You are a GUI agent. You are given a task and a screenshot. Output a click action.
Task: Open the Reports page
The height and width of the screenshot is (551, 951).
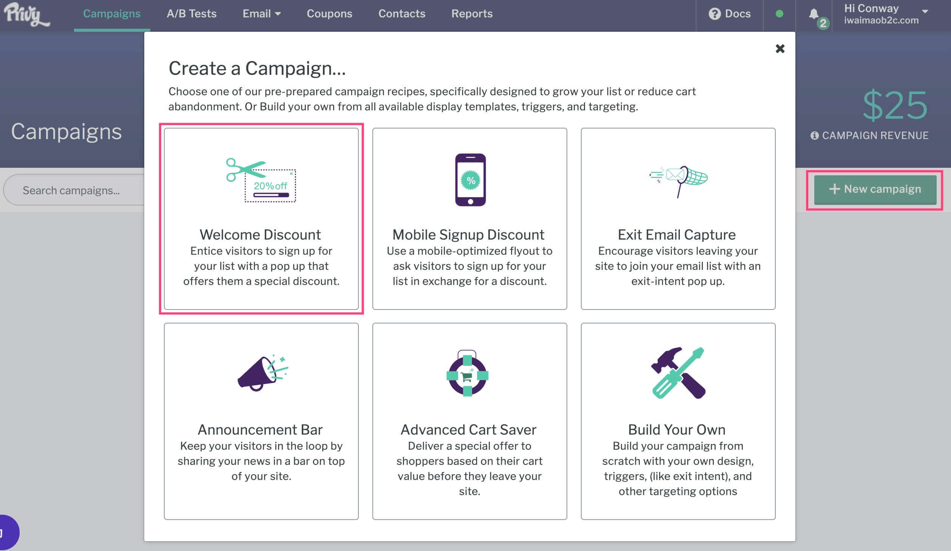pyautogui.click(x=472, y=14)
